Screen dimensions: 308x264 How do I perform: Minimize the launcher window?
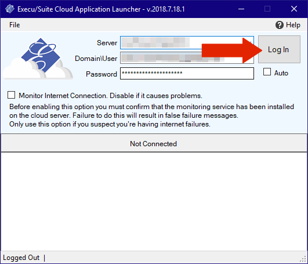click(241, 9)
